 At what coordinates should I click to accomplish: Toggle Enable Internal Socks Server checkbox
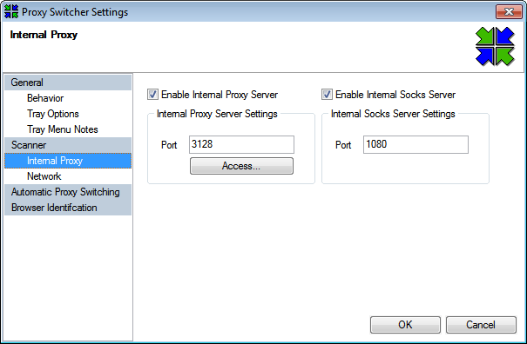(x=327, y=95)
